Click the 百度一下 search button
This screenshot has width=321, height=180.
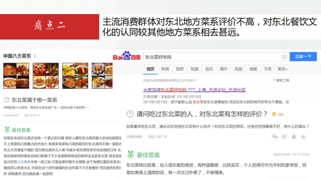coord(303,57)
